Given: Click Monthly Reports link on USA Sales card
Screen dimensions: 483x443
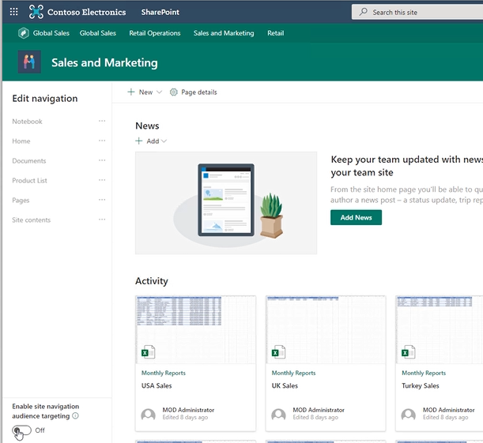Looking at the screenshot, I should 164,373.
